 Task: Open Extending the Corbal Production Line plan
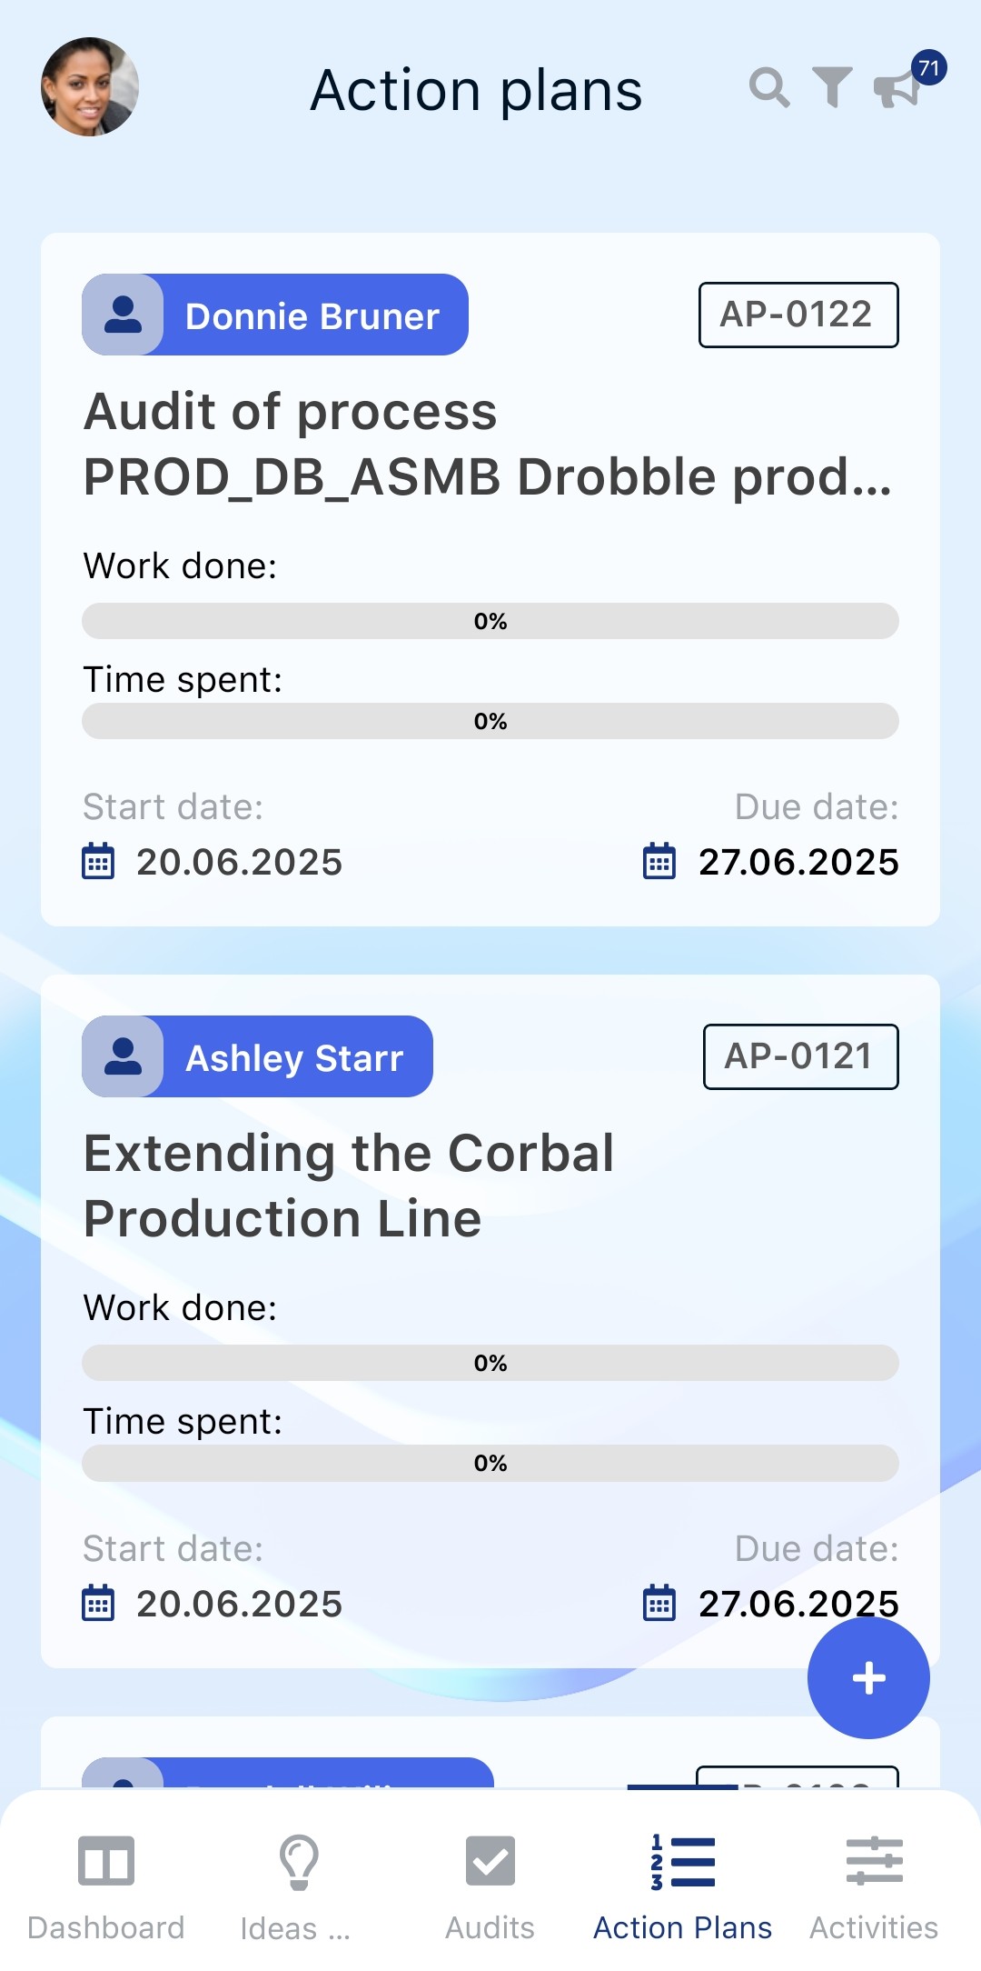pyautogui.click(x=349, y=1186)
